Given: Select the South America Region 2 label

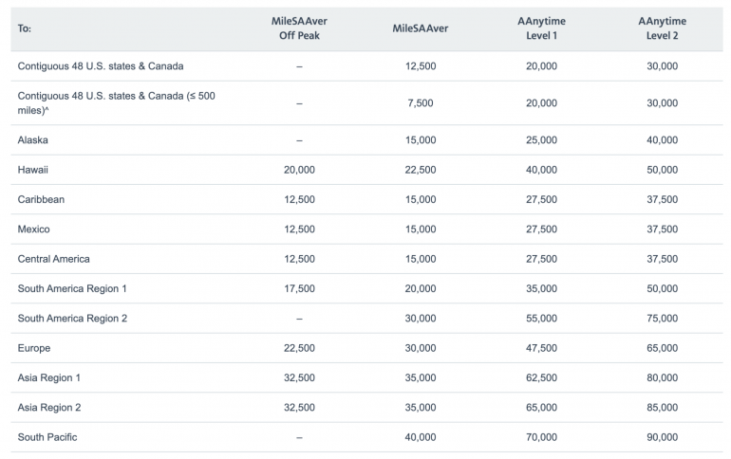Looking at the screenshot, I should pos(72,319).
